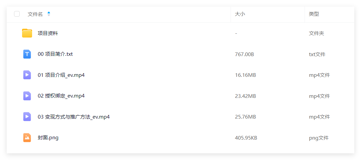The height and width of the screenshot is (160, 361).
Task: Open the 项目资料 folder icon
Action: tap(27, 33)
